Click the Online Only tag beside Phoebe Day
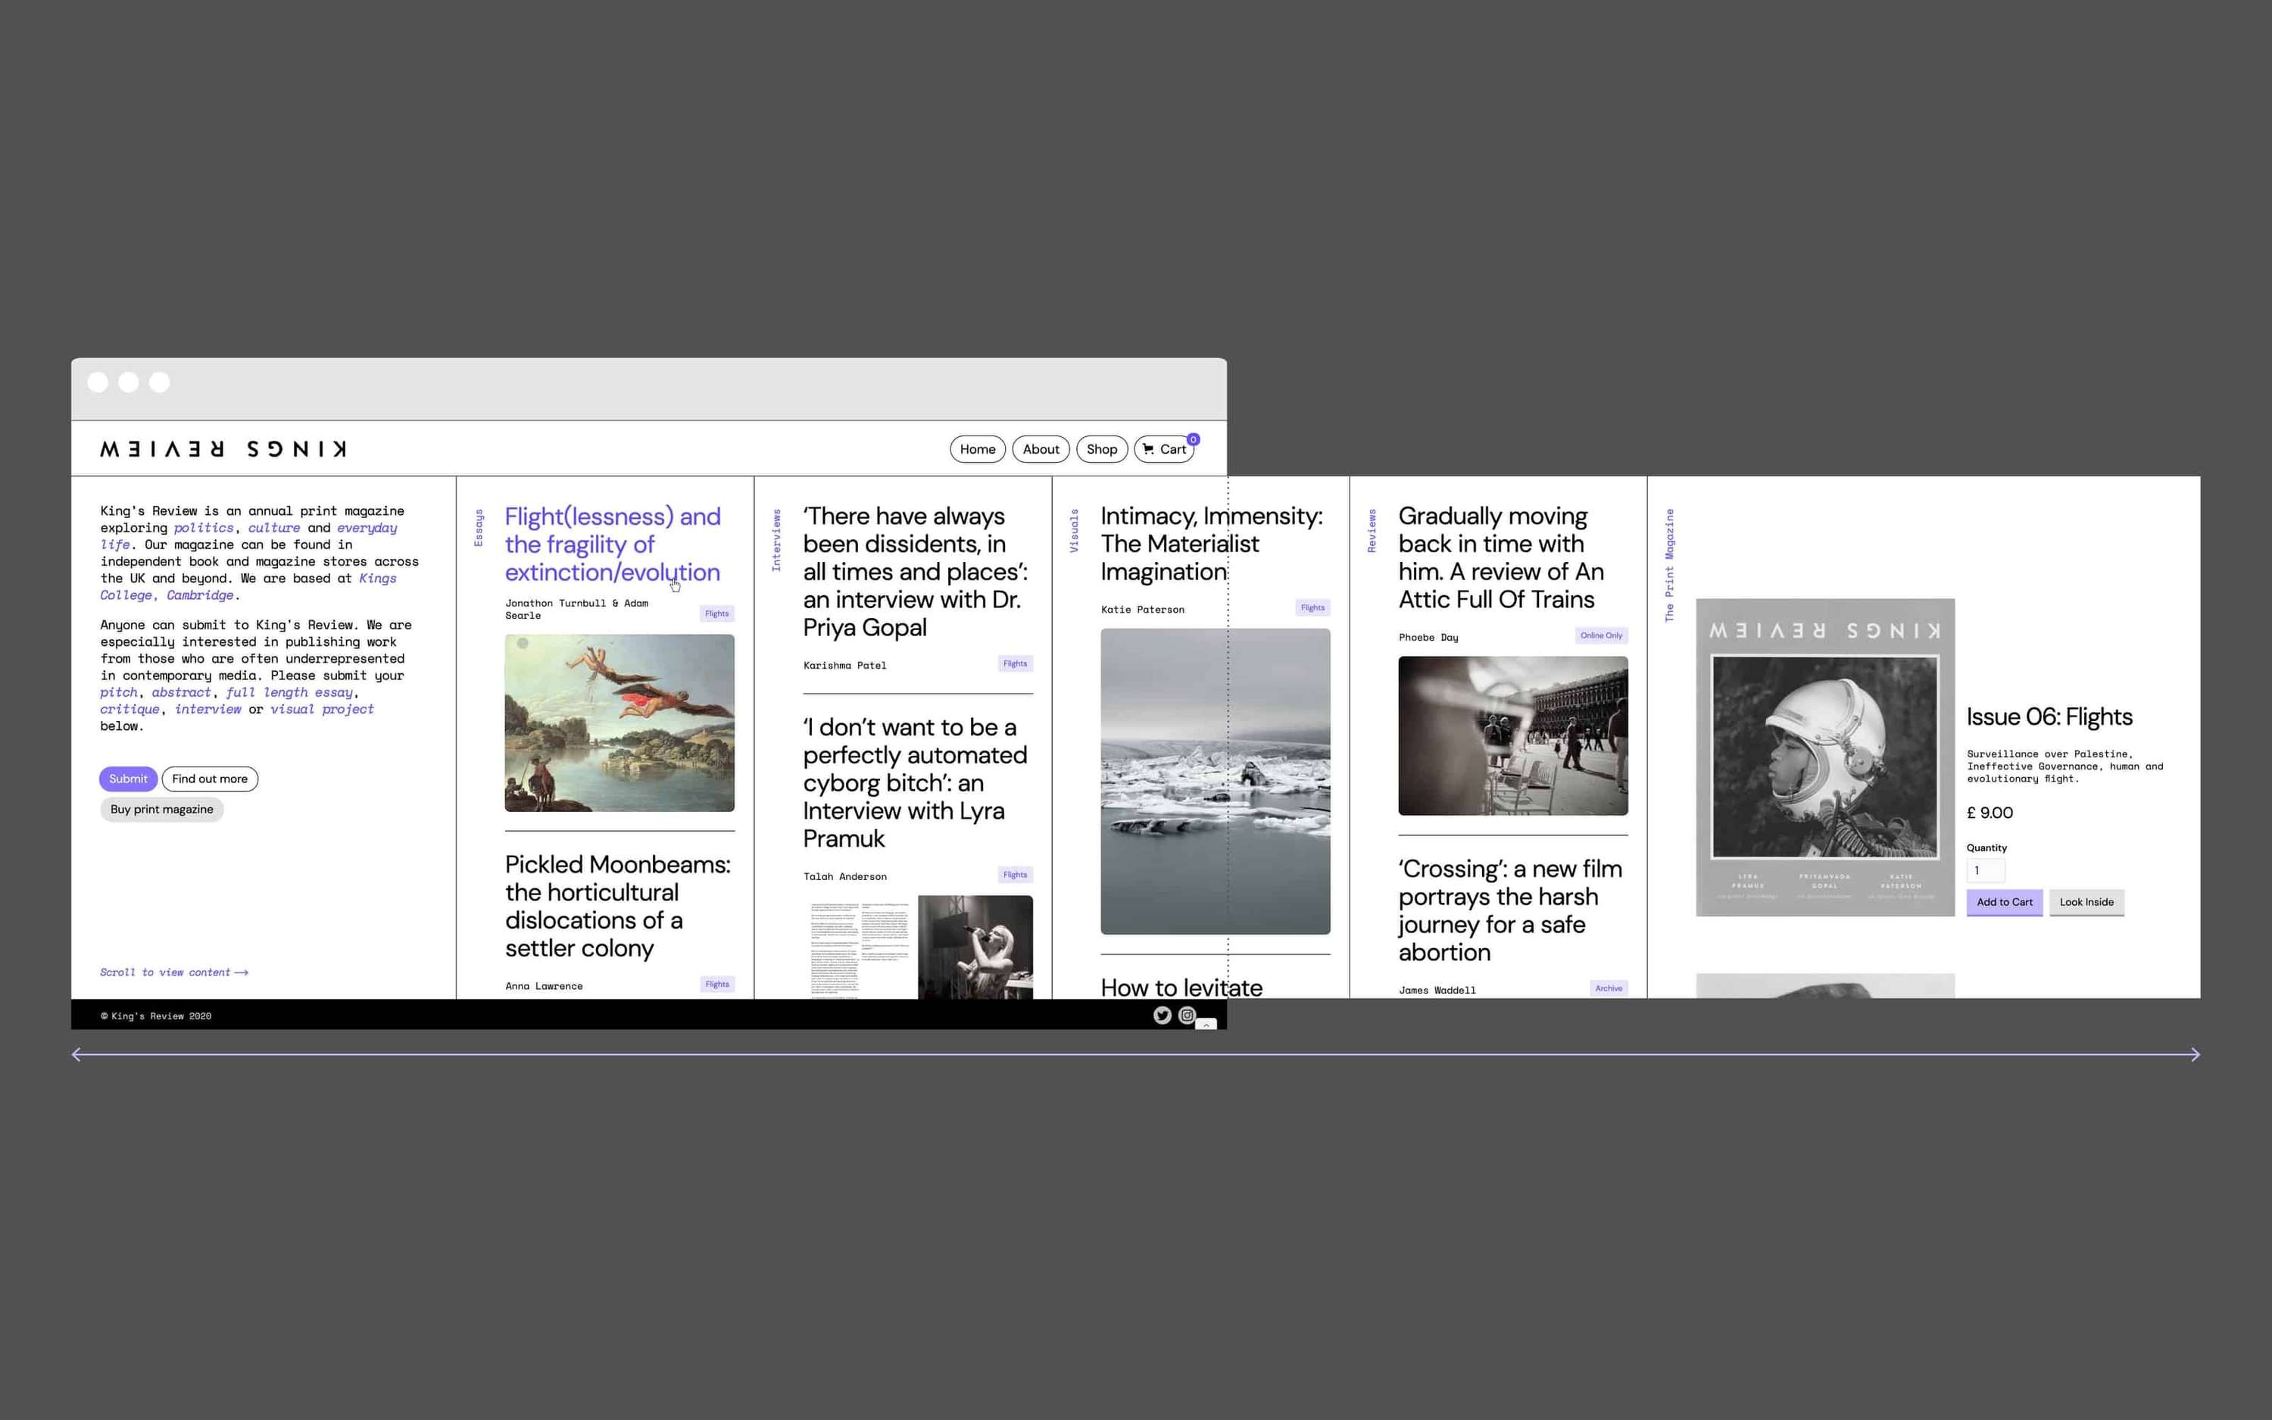This screenshot has height=1420, width=2272. click(1601, 636)
